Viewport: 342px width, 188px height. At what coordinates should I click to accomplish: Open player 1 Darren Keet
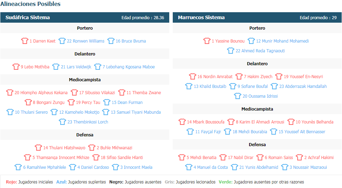point(43,41)
